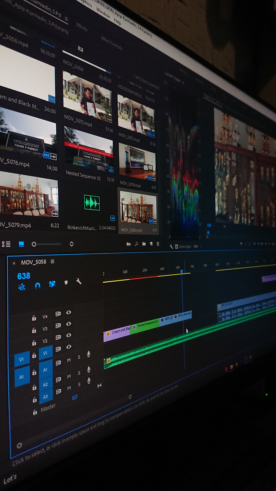Image resolution: width=276 pixels, height=491 pixels.
Task: Hide track V1 output with eye icon
Action: point(69,347)
